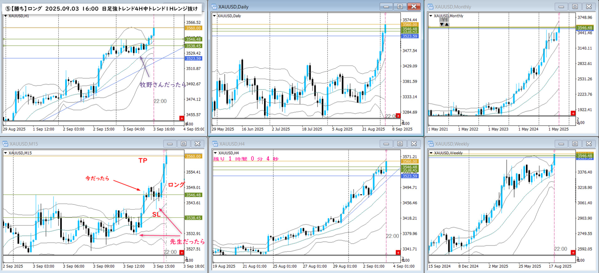Image resolution: width=599 pixels, height=273 pixels.
Task: Click the red plus icon in Monthly chart
Action: (x=573, y=113)
